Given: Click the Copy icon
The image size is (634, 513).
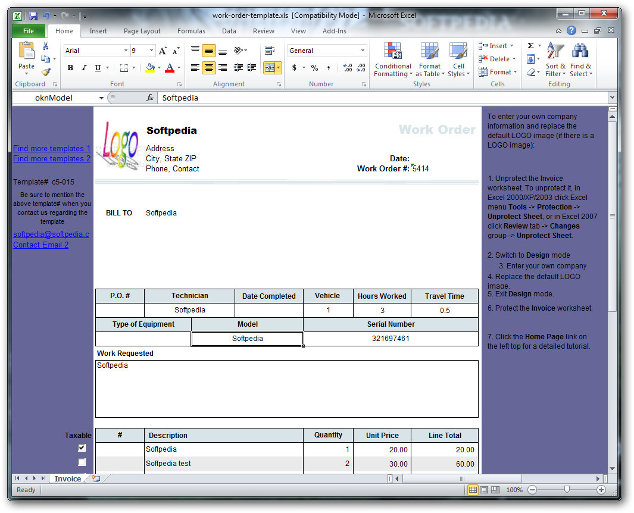Looking at the screenshot, I should click(46, 58).
